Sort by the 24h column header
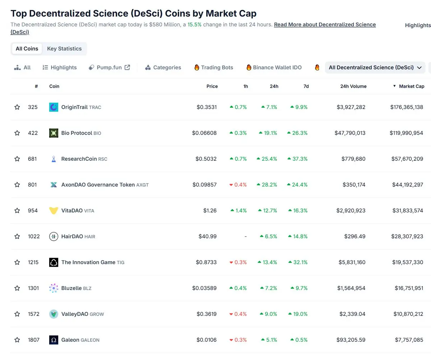The width and height of the screenshot is (431, 355). pyautogui.click(x=274, y=86)
